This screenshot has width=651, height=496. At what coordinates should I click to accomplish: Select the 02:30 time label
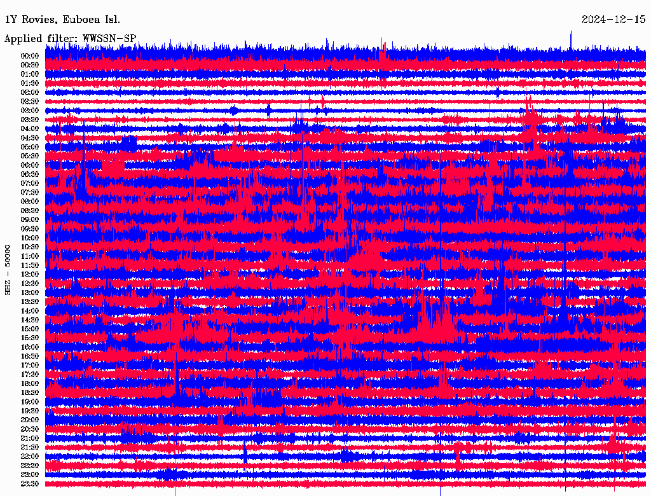click(30, 101)
